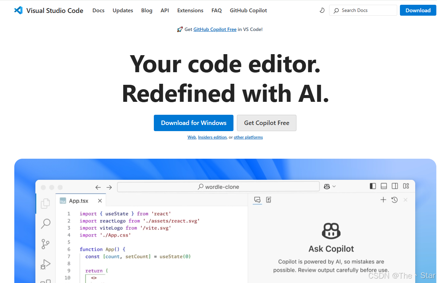
Task: Click the Ask Copilot heading
Action: (x=331, y=249)
